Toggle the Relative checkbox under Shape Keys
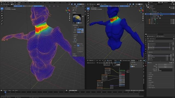The image size is (175, 98). tap(148, 63)
